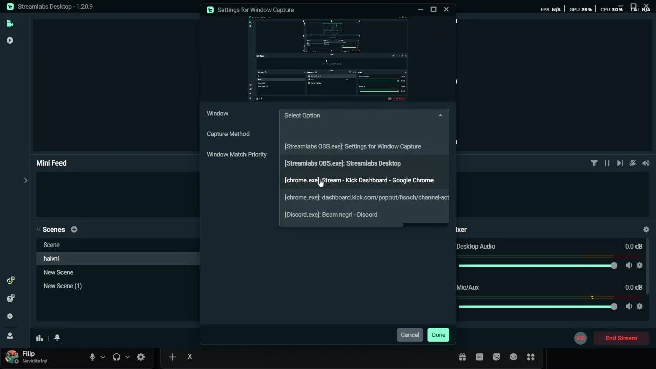Click Discord plus attachment icon
The width and height of the screenshot is (656, 369).
pos(172,357)
